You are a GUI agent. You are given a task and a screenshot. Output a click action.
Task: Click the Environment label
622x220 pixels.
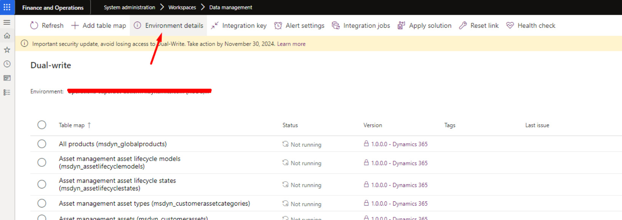tap(47, 91)
